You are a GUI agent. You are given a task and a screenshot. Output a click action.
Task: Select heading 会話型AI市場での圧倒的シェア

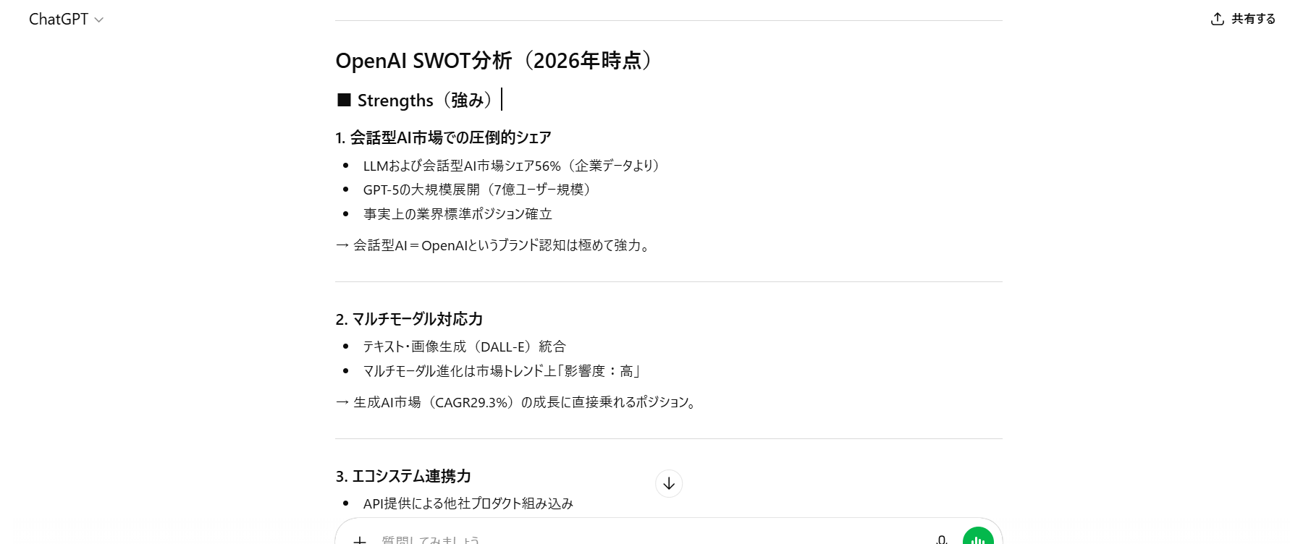click(x=443, y=137)
